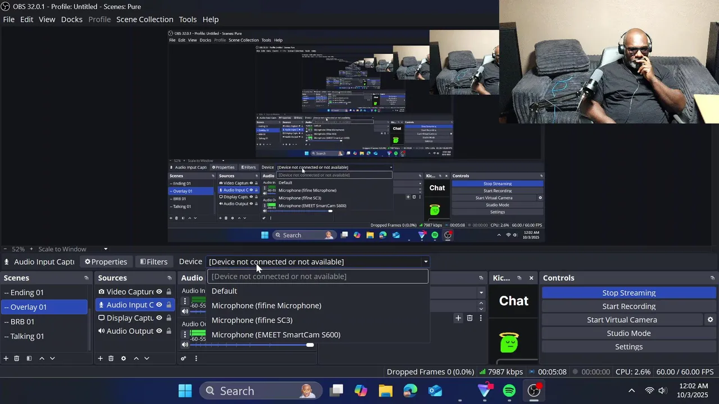Remove selected scene using Scenes trash icon

[17, 359]
